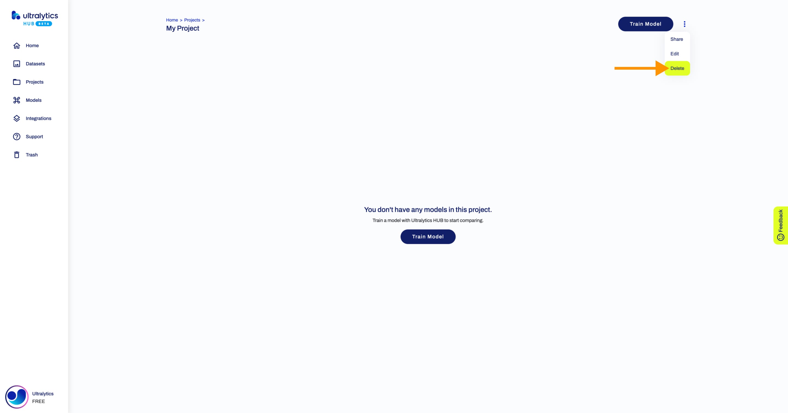This screenshot has height=413, width=788.
Task: Click the Delete menu option
Action: tap(677, 68)
